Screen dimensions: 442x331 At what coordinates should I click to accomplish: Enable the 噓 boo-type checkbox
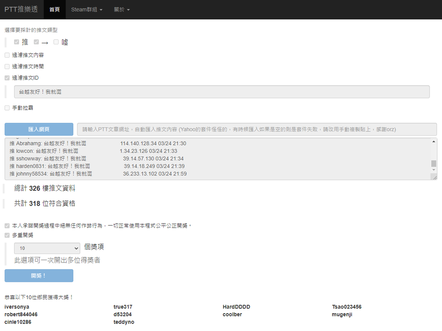coord(56,42)
